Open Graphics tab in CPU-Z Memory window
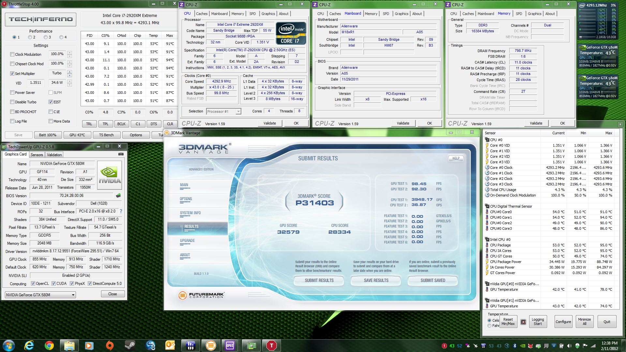Image resolution: width=626 pixels, height=352 pixels. pos(534,14)
